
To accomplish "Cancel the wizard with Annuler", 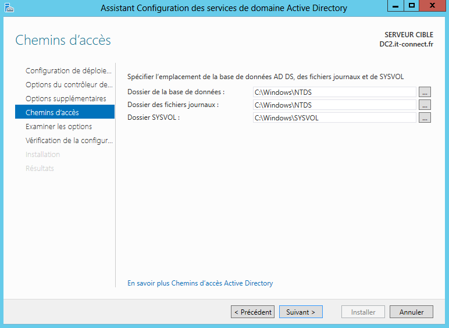I will click(x=411, y=312).
